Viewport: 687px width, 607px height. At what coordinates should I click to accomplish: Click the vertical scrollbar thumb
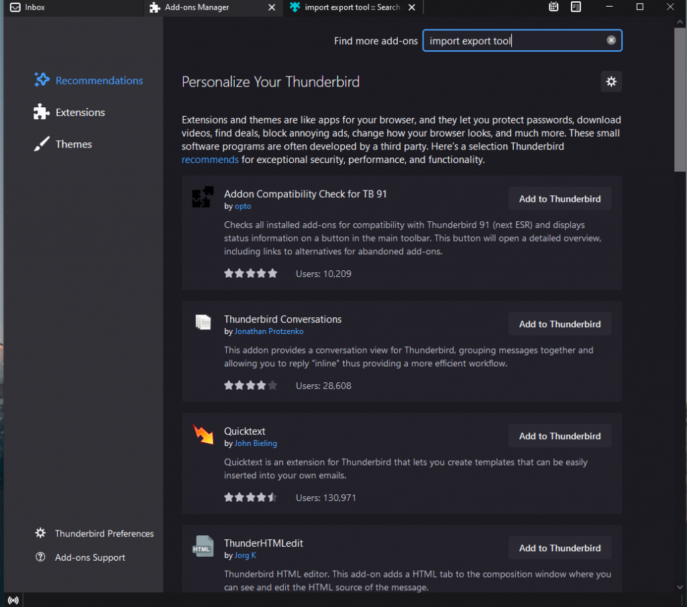click(680, 100)
